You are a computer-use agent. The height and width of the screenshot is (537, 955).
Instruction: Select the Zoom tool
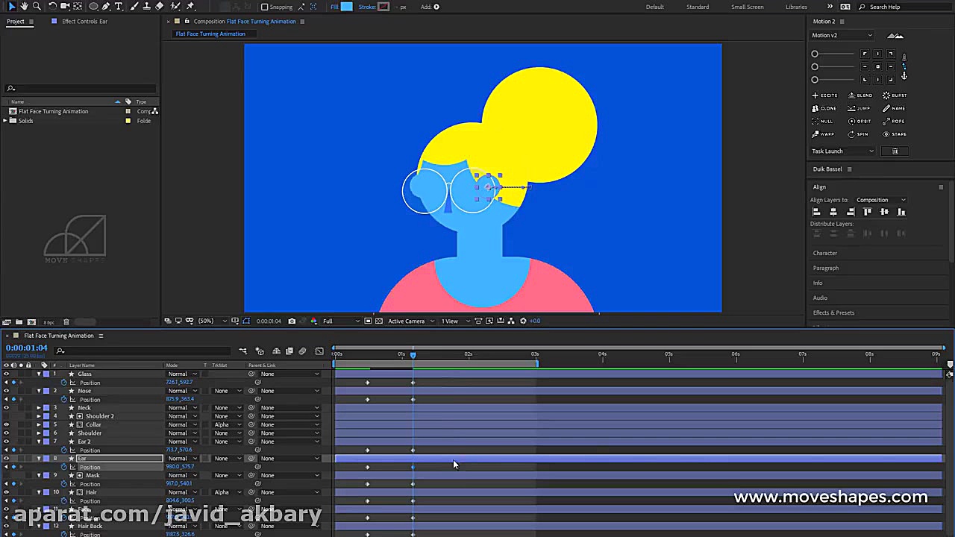click(36, 7)
